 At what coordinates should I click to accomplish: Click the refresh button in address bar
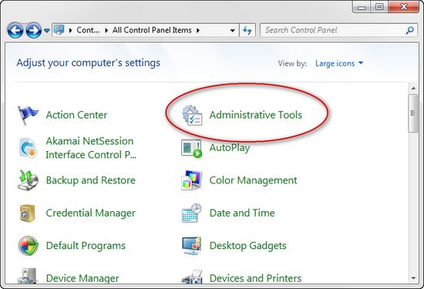coord(247,30)
